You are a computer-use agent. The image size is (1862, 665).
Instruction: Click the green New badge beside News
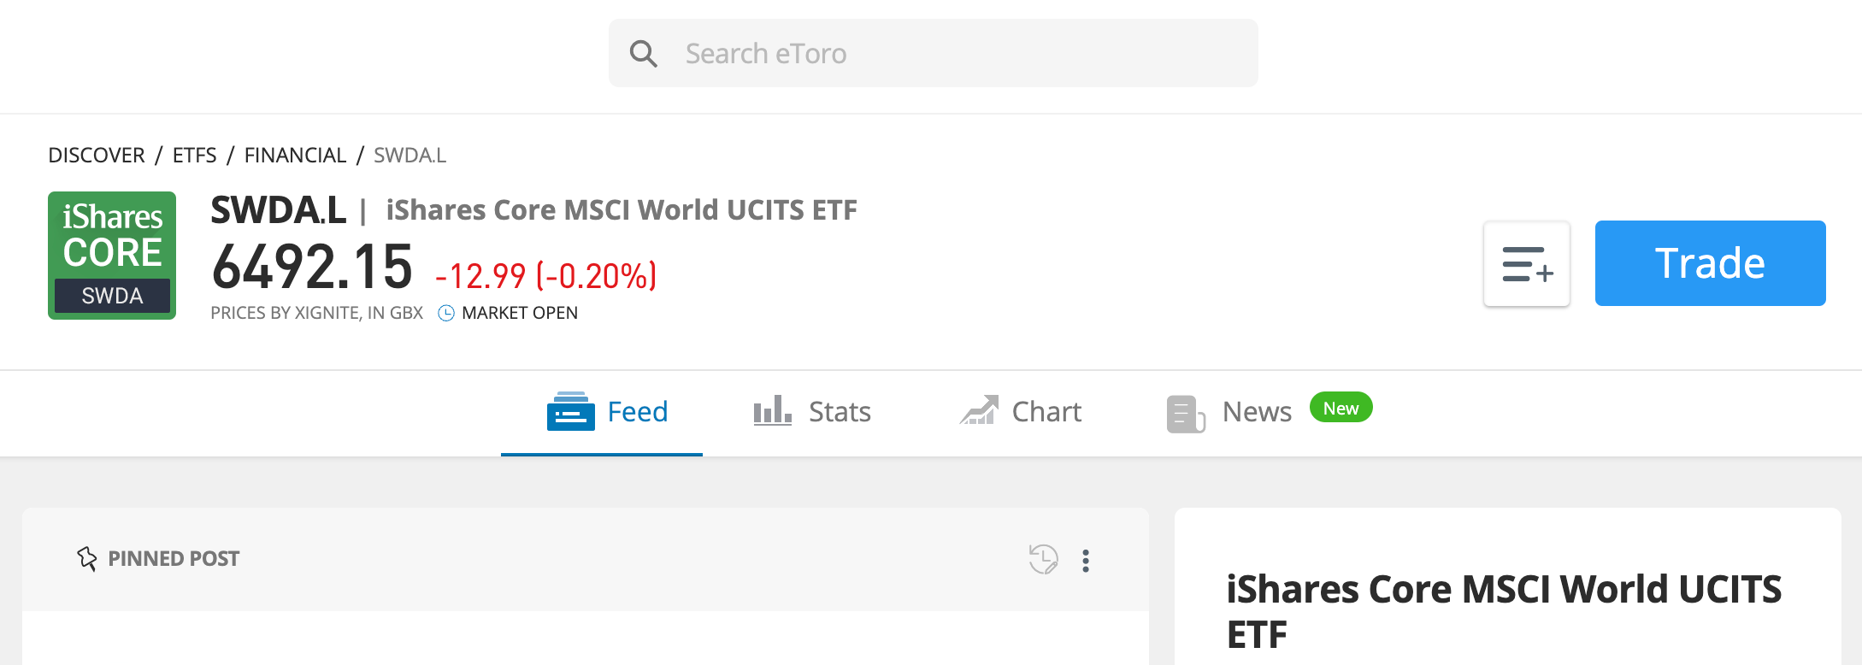click(1340, 408)
